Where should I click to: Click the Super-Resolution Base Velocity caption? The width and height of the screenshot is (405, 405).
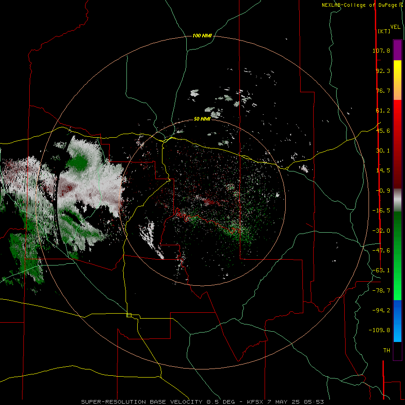pyautogui.click(x=202, y=402)
